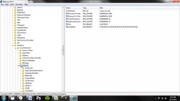Collapse the Explorer key
This screenshot has width=180, height=101.
click(x=18, y=66)
